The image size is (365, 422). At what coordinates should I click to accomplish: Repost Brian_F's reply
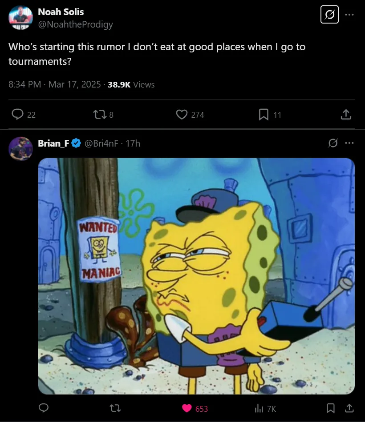(x=115, y=408)
